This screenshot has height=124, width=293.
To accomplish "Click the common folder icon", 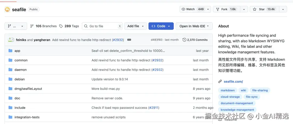I will click(11, 60).
